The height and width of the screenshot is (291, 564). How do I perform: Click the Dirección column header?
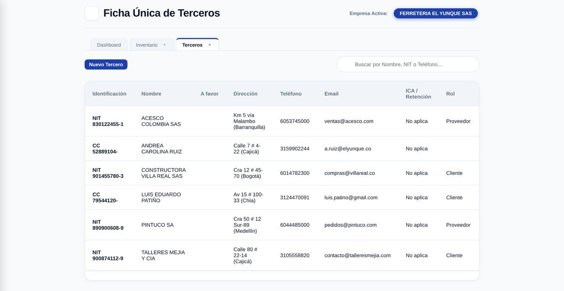click(x=245, y=94)
